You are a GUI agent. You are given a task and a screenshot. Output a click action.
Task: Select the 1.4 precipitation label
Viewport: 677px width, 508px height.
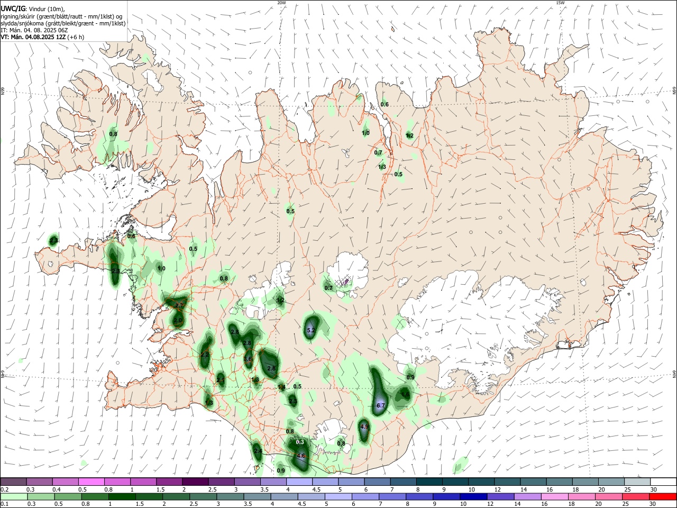281,387
